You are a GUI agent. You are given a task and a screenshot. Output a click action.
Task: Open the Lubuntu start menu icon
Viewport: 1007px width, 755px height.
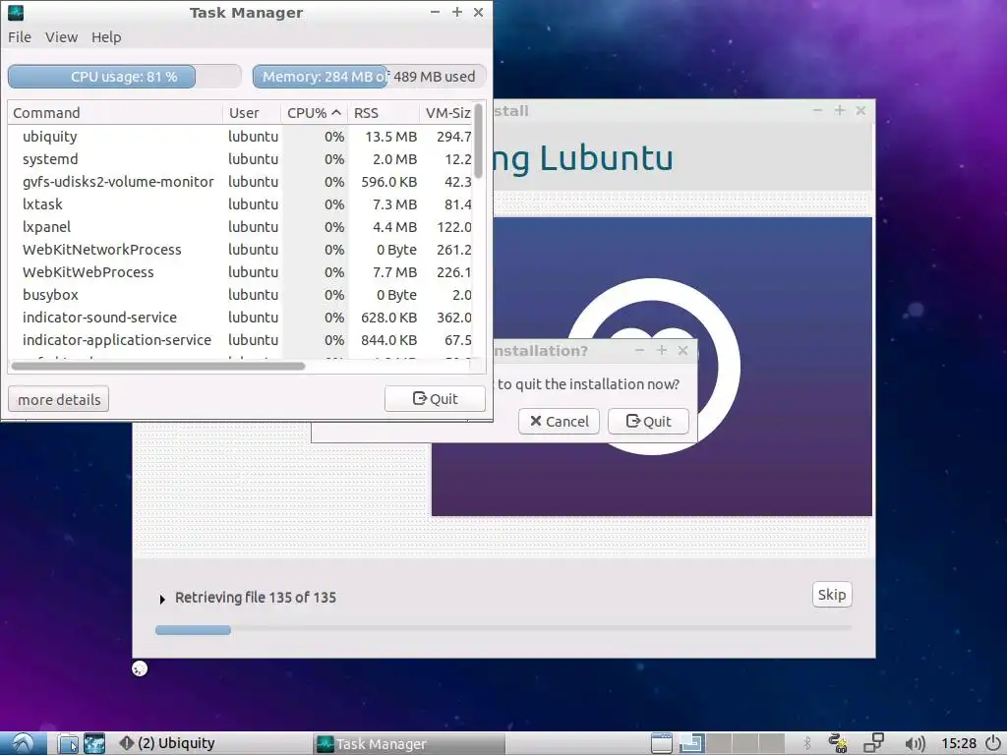pyautogui.click(x=24, y=743)
